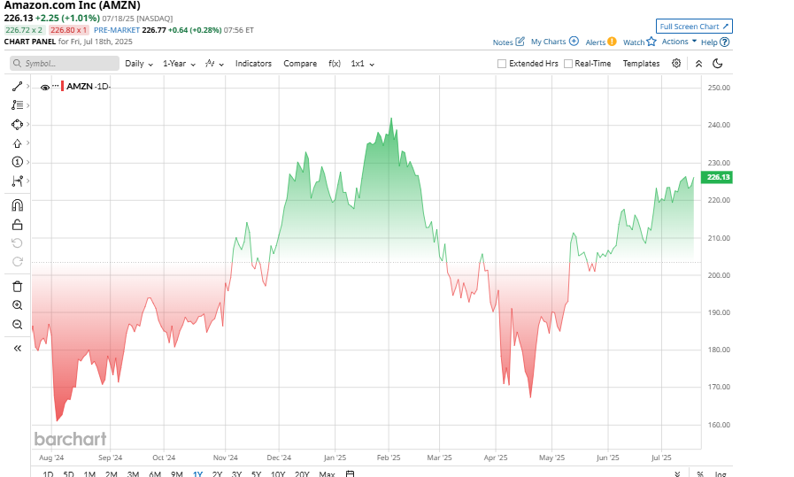794x477 pixels.
Task: Click the Symbol search field
Action: pyautogui.click(x=65, y=64)
